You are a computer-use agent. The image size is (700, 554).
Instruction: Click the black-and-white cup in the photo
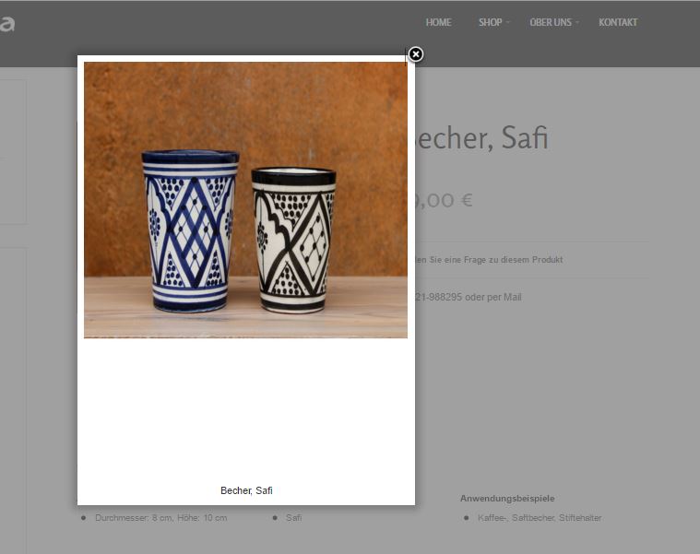tap(293, 240)
